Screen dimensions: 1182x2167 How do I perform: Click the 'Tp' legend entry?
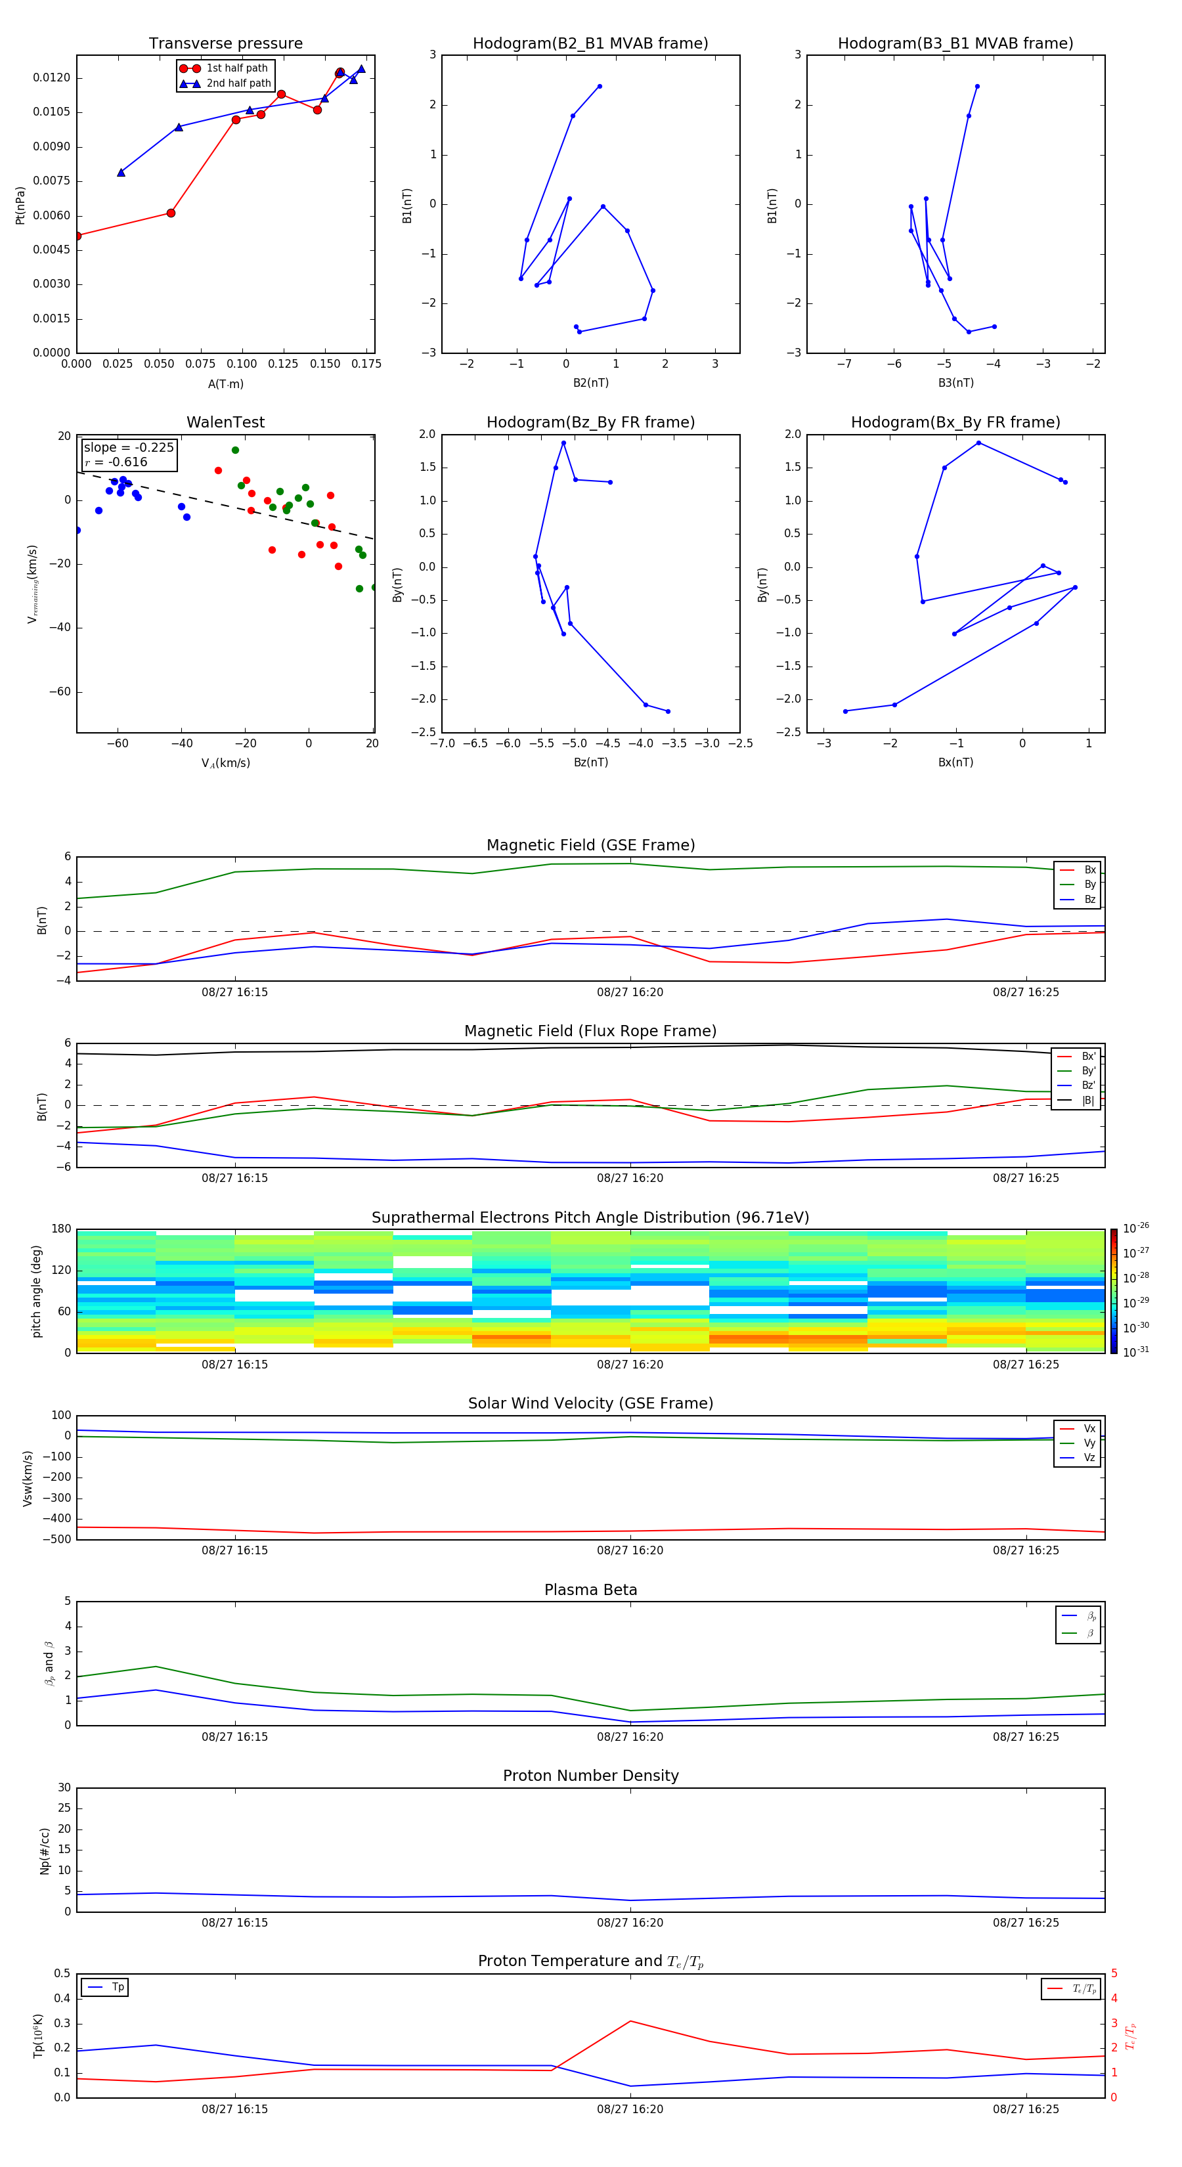point(105,1987)
